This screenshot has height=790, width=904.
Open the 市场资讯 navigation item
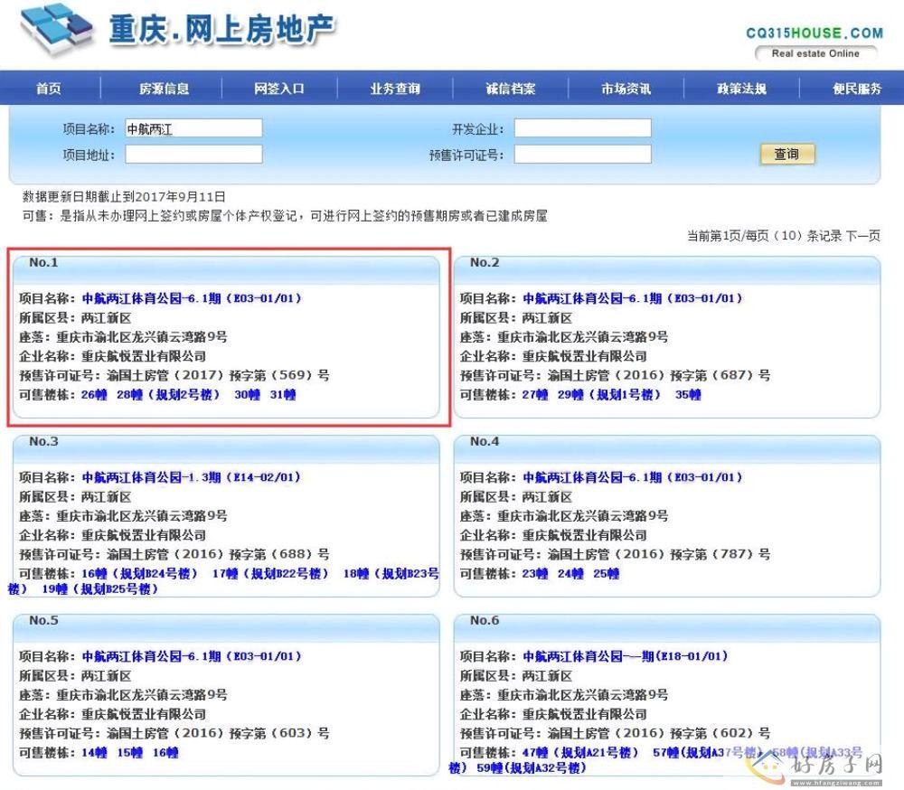click(626, 89)
